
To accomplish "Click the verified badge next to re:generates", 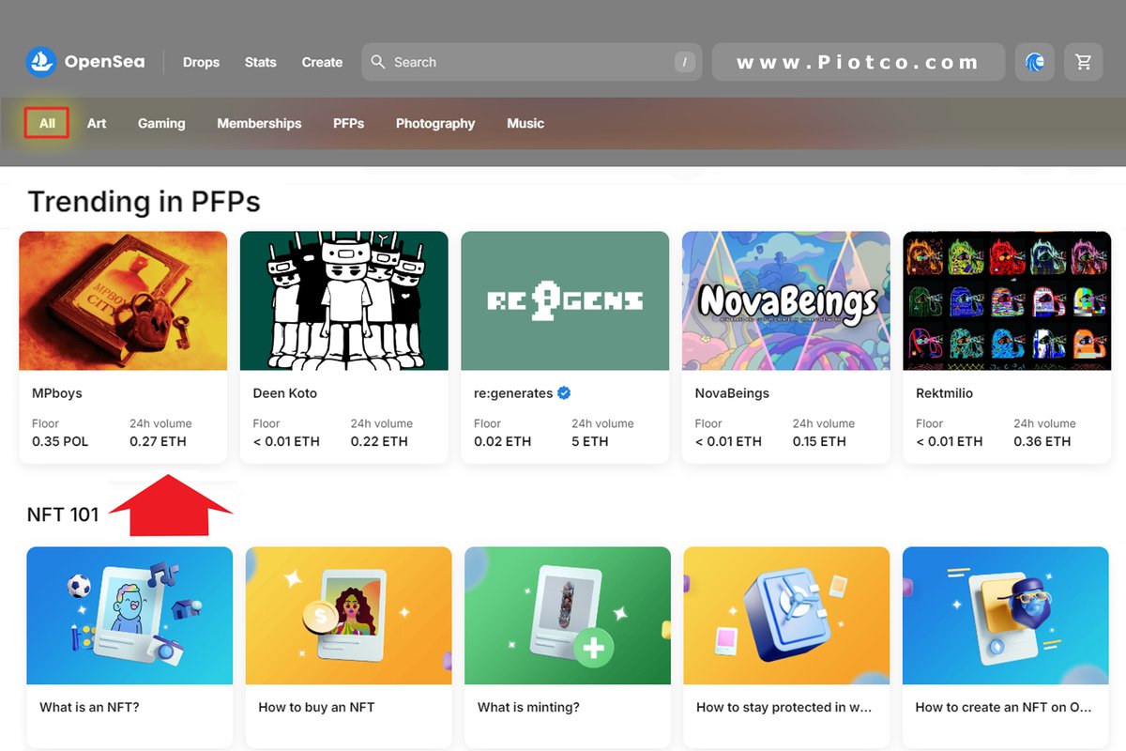I will (563, 392).
